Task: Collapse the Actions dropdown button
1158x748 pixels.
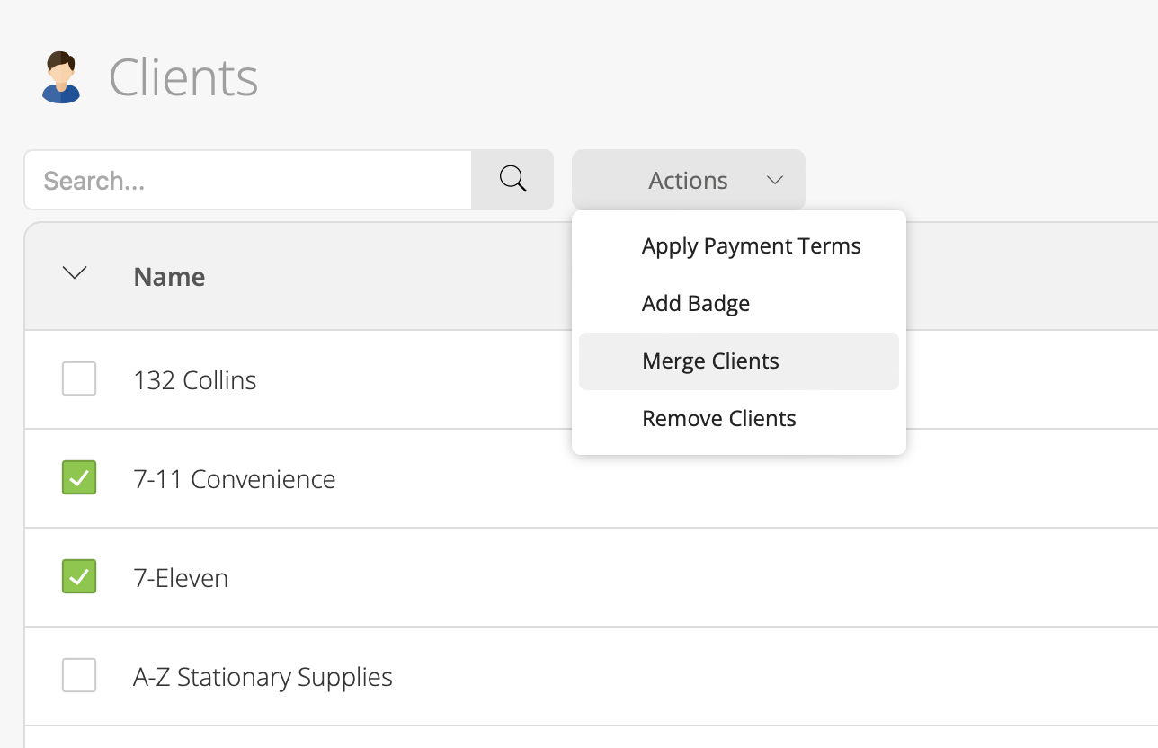Action: click(x=688, y=180)
